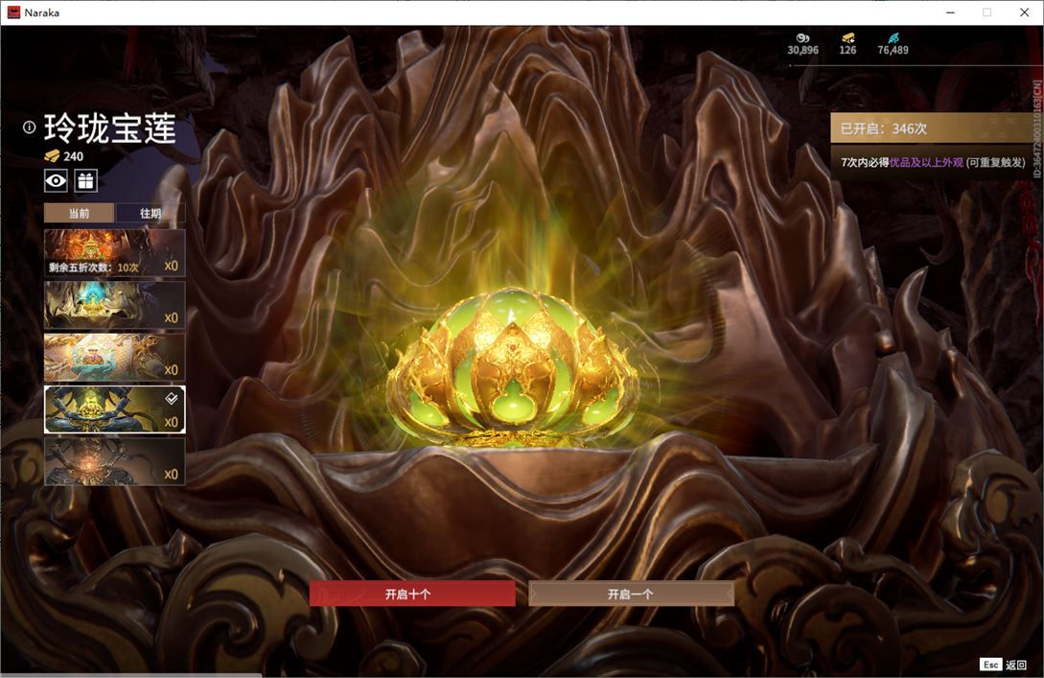
Task: Click the 76,489 currency balance
Action: coord(893,50)
